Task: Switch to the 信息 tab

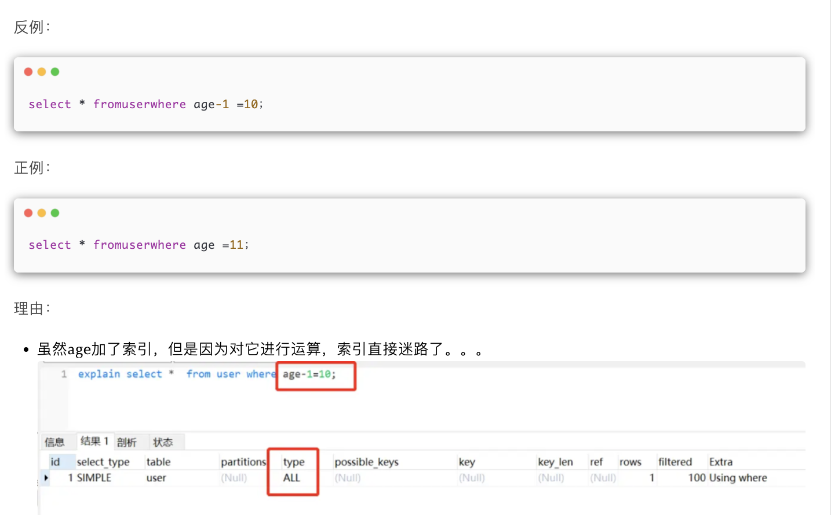Action: (x=55, y=443)
